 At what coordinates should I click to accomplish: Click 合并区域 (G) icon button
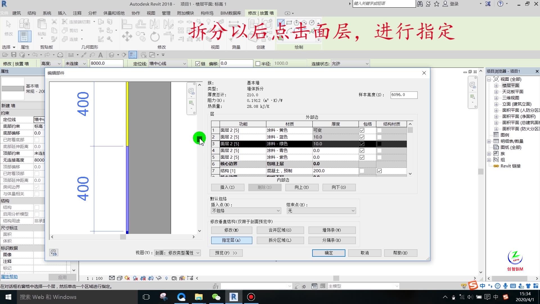(x=280, y=230)
